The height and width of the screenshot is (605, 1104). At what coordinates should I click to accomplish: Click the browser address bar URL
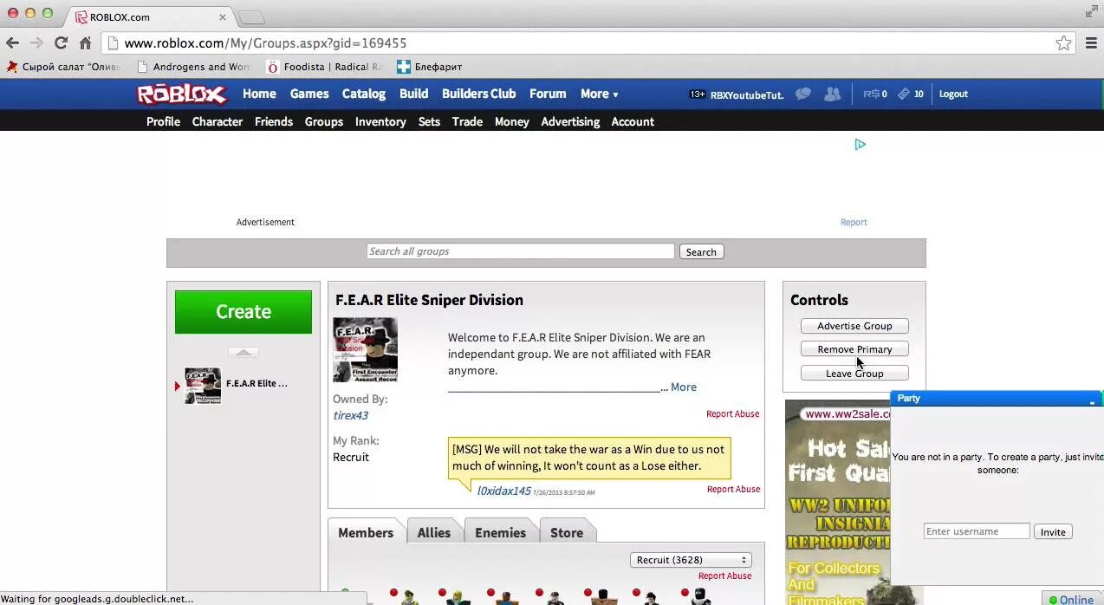pyautogui.click(x=265, y=42)
